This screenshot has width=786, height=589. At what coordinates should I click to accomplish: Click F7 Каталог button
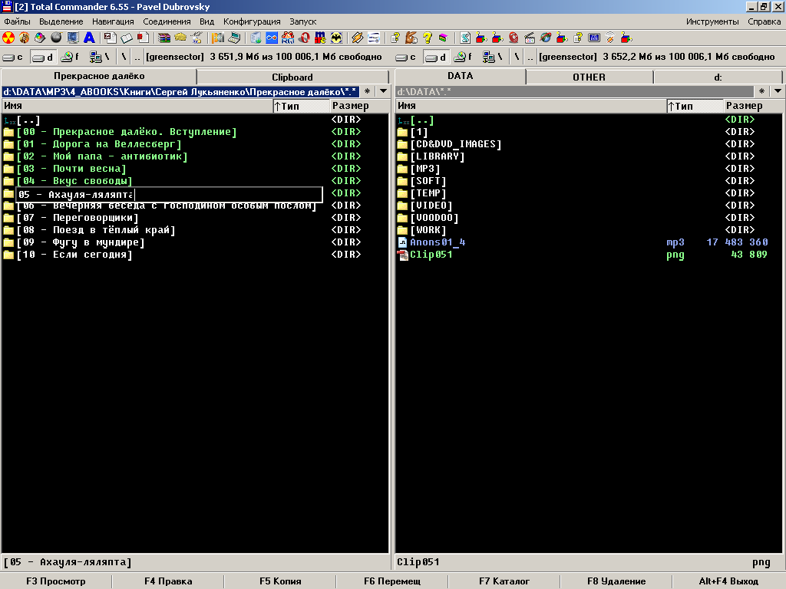(x=504, y=581)
